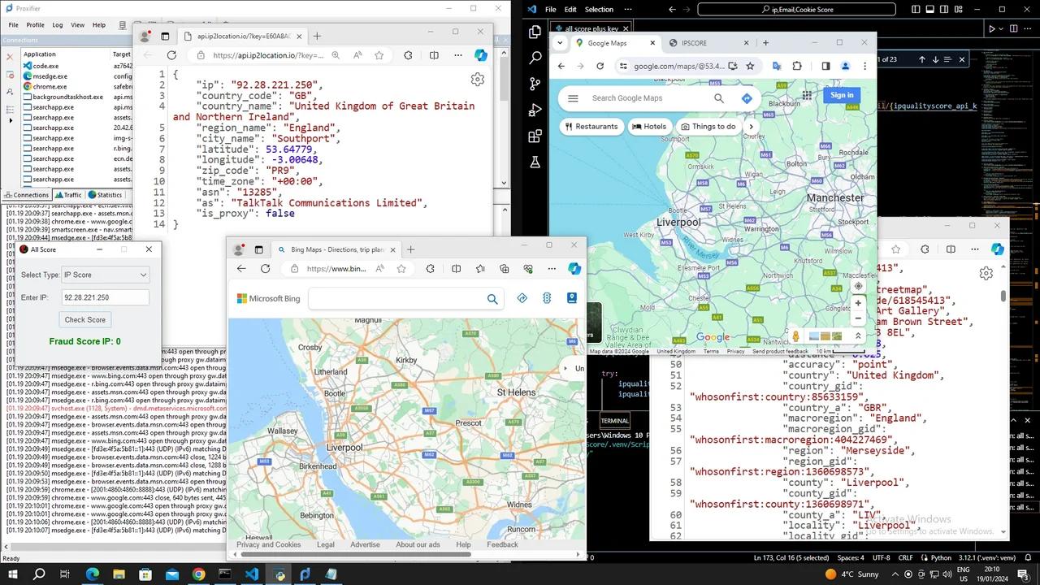Open Google apps grid on Google Maps

click(807, 96)
